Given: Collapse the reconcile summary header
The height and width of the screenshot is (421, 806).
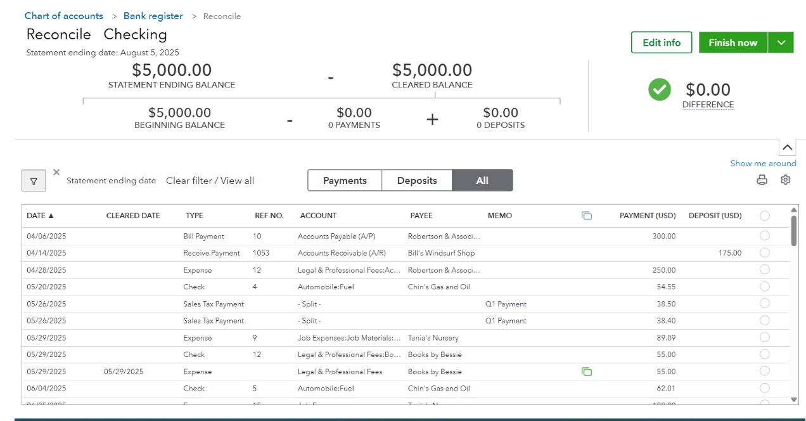Looking at the screenshot, I should pyautogui.click(x=786, y=148).
